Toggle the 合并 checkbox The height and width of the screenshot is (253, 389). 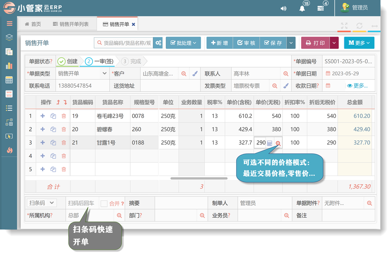coord(104,203)
